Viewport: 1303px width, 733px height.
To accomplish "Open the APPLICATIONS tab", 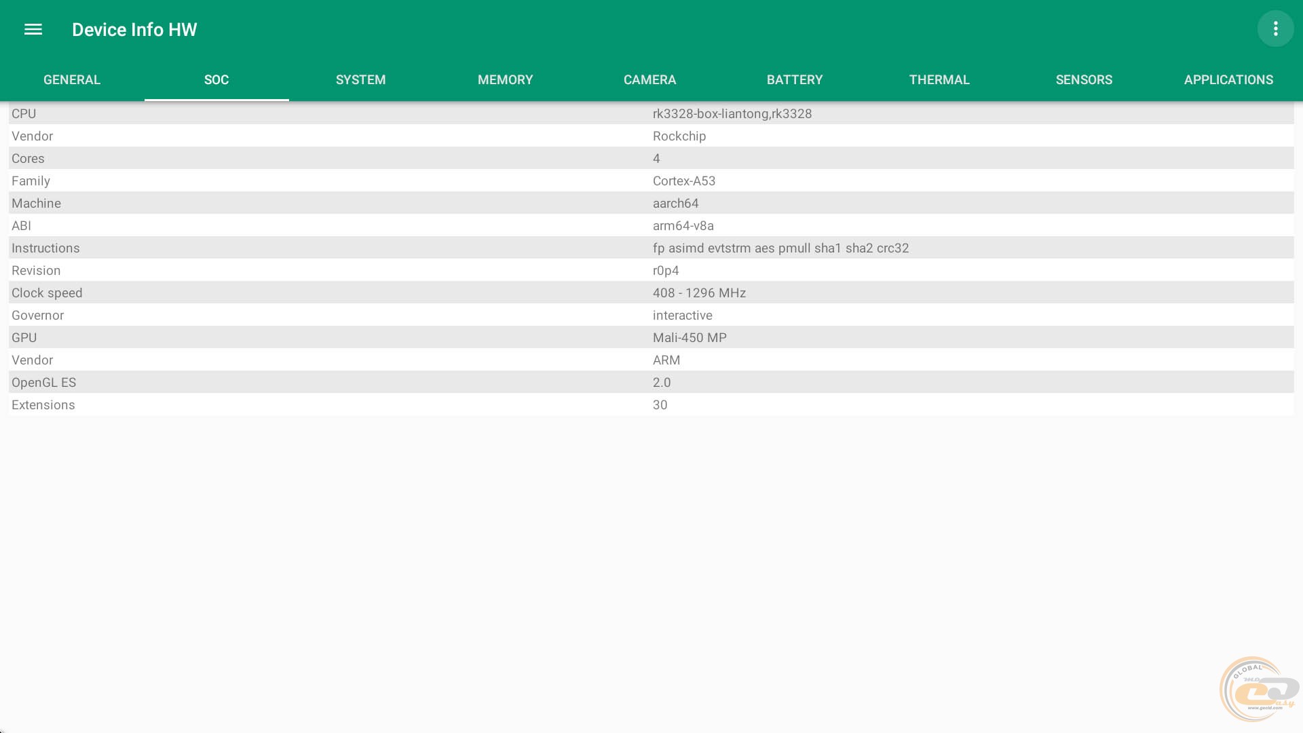I will tap(1228, 80).
